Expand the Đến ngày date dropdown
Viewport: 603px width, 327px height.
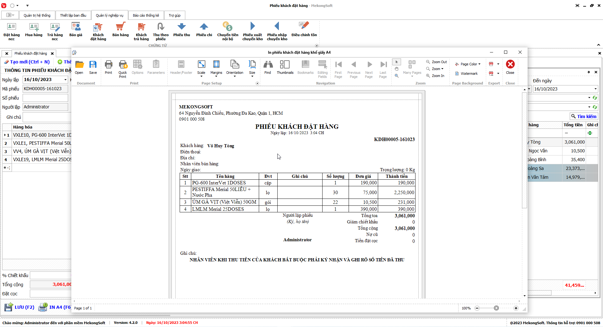(x=595, y=89)
